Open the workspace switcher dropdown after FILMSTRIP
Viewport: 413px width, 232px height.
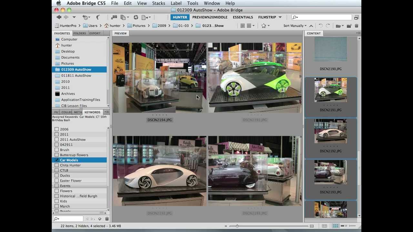click(280, 17)
